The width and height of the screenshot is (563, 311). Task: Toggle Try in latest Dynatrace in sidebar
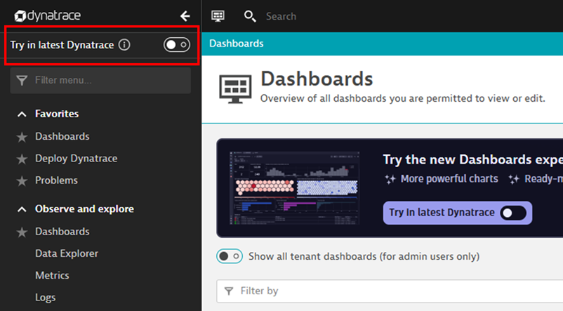coord(176,45)
